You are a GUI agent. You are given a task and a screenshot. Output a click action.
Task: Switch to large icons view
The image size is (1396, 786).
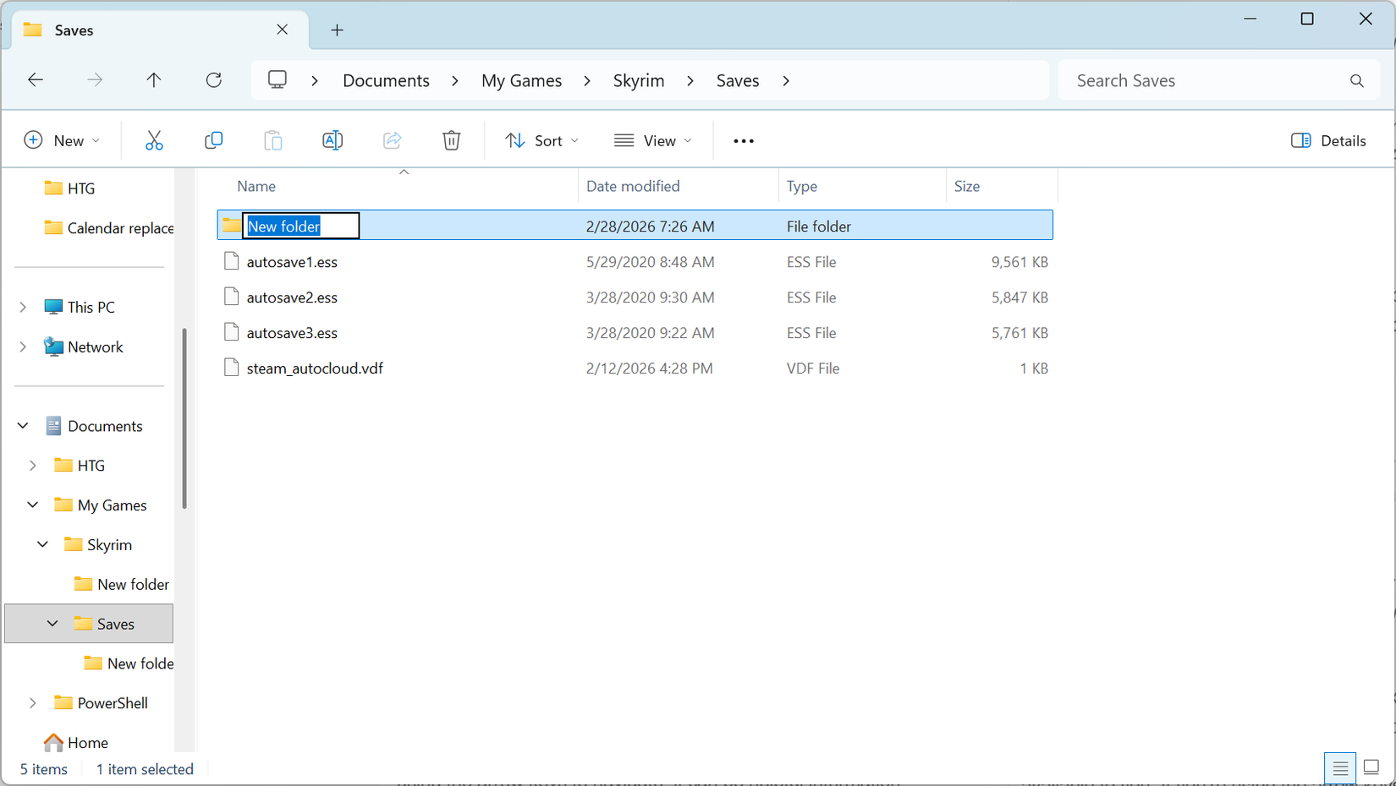coord(1371,768)
